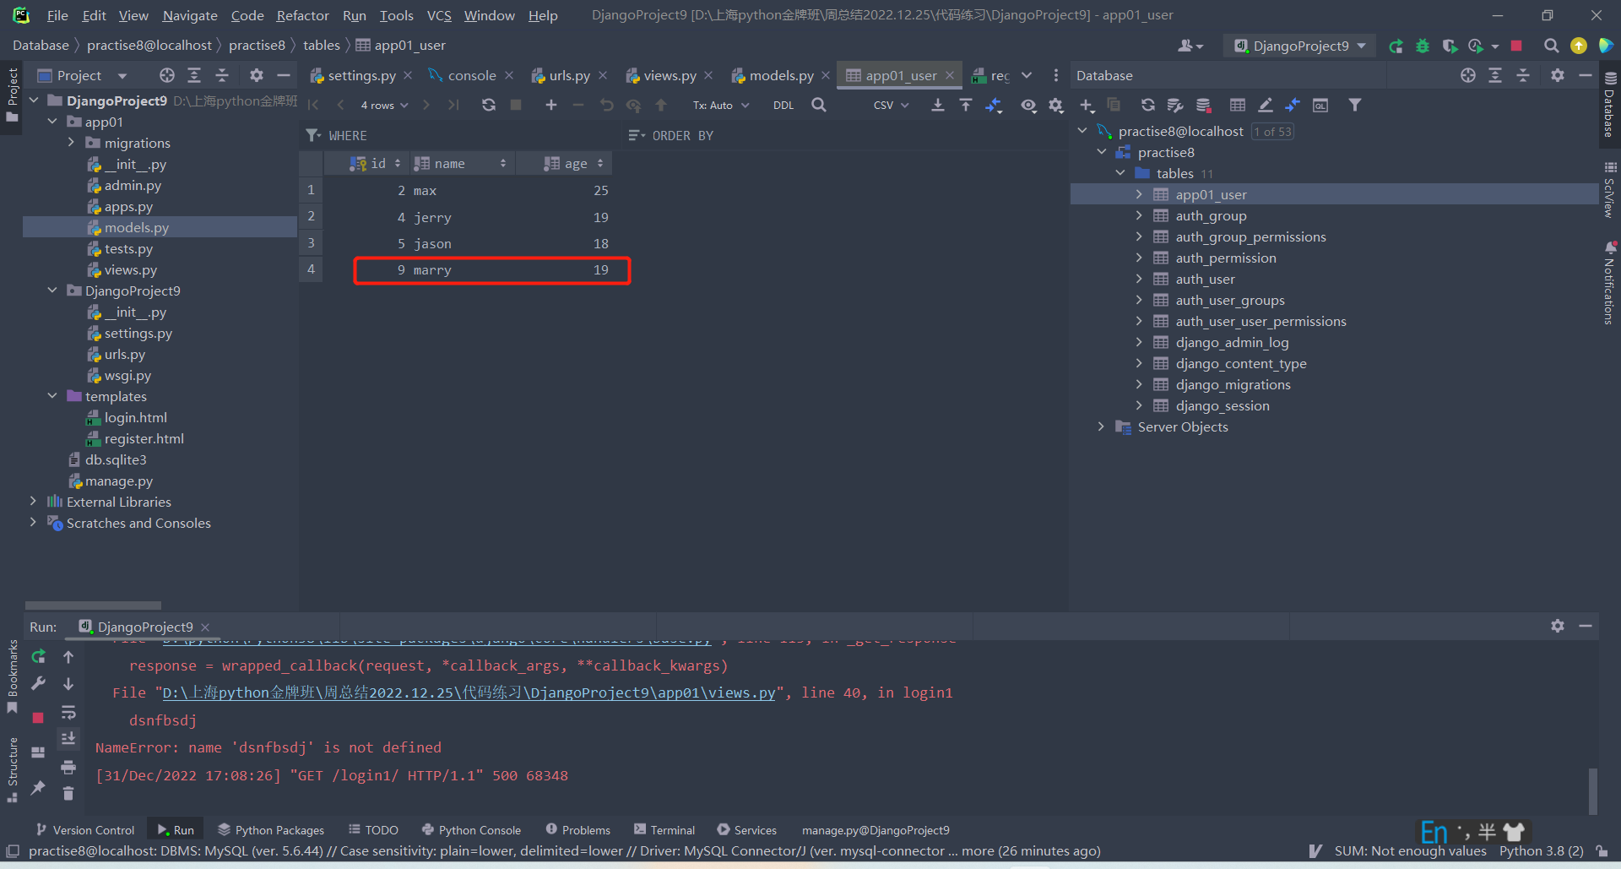Viewport: 1621px width, 869px height.
Task: Follow the views.py traceback file link
Action: point(469,692)
